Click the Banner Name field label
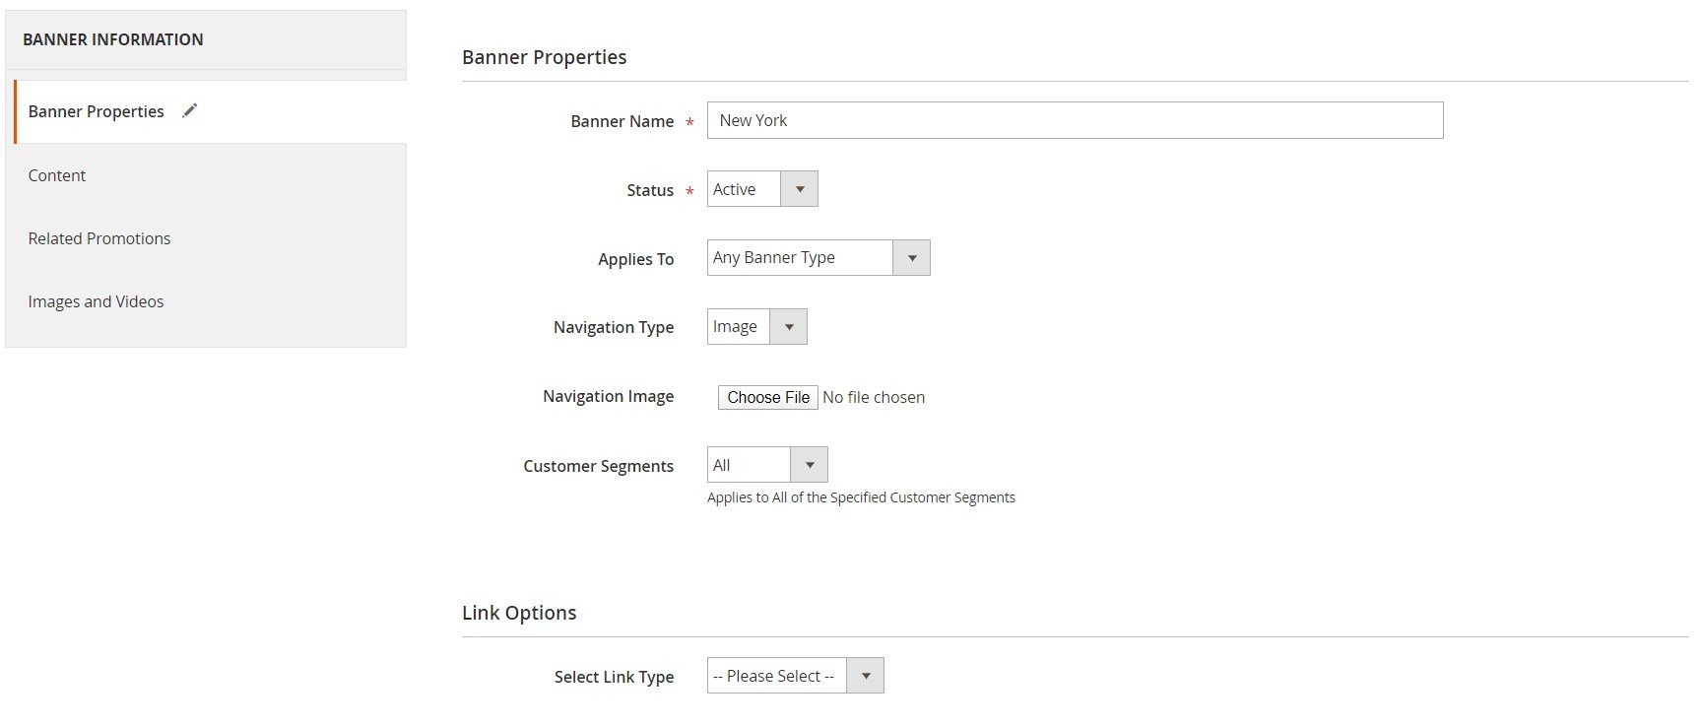This screenshot has height=727, width=1702. 622,121
